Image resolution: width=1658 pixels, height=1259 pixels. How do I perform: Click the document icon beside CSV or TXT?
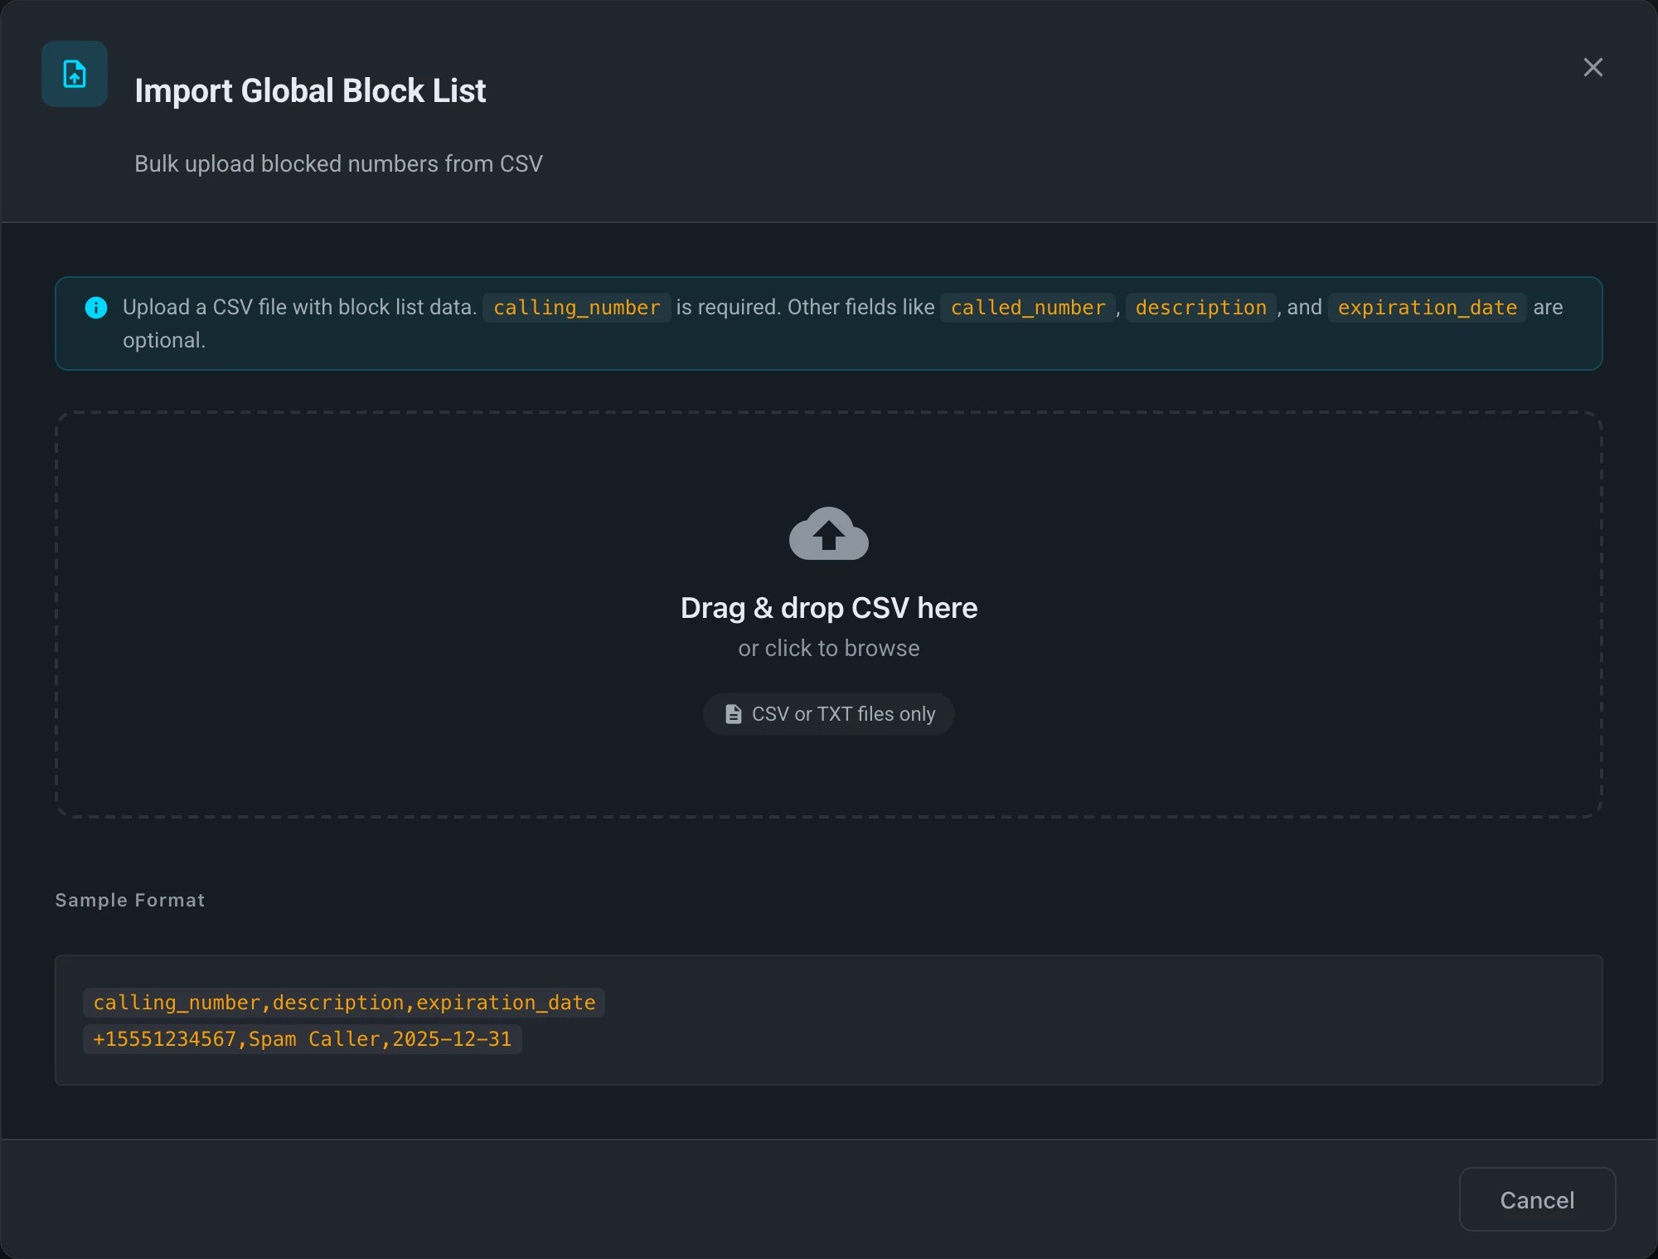tap(734, 714)
